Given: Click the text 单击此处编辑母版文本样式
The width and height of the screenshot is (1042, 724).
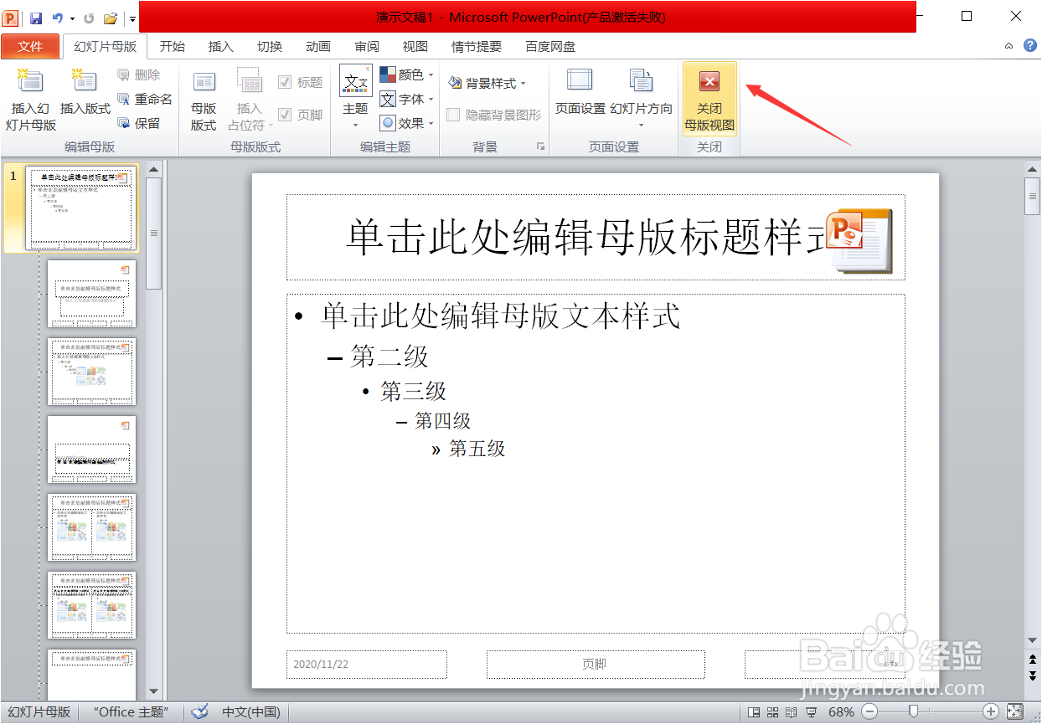Looking at the screenshot, I should click(501, 316).
